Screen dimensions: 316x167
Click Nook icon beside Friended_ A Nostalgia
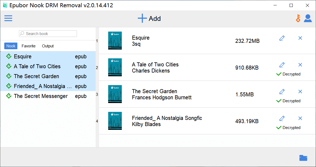click(x=9, y=86)
